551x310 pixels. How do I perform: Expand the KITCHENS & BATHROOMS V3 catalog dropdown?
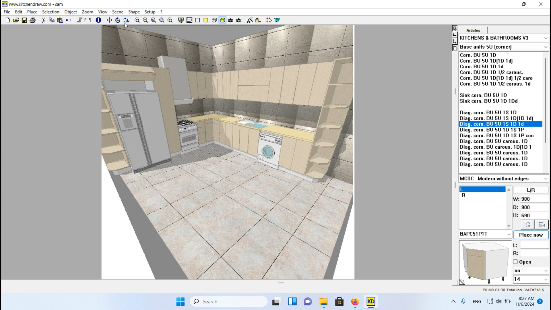(x=545, y=38)
